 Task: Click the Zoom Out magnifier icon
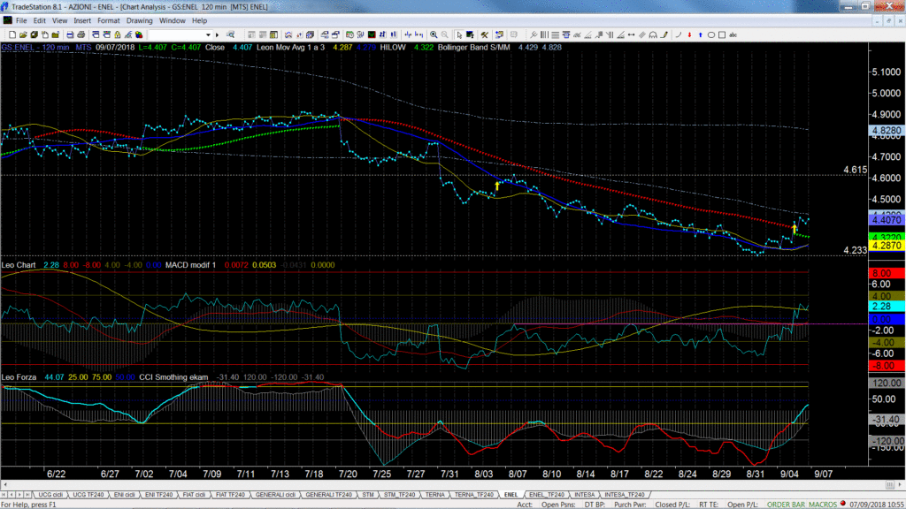coord(445,34)
